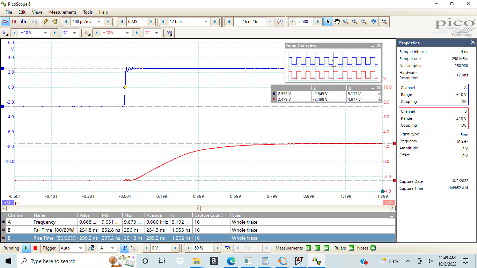Click red Stop capture button
477x268 pixels.
point(35,248)
